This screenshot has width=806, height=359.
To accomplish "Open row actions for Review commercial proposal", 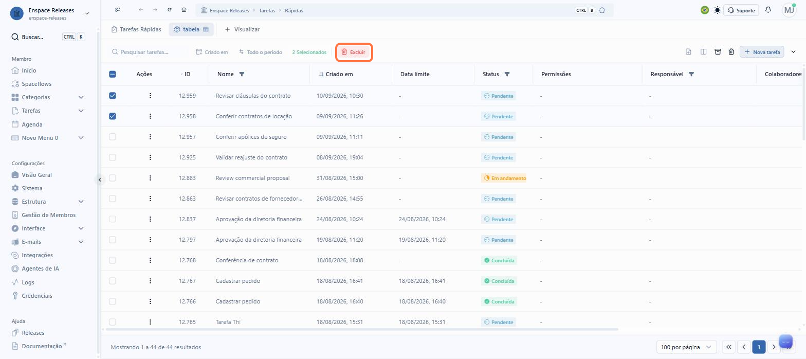I will pos(150,178).
